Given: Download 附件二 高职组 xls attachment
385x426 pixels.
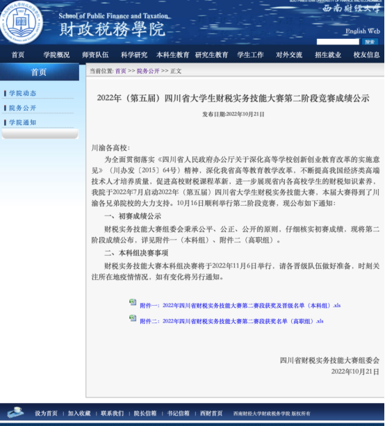Looking at the screenshot, I should click(231, 321).
